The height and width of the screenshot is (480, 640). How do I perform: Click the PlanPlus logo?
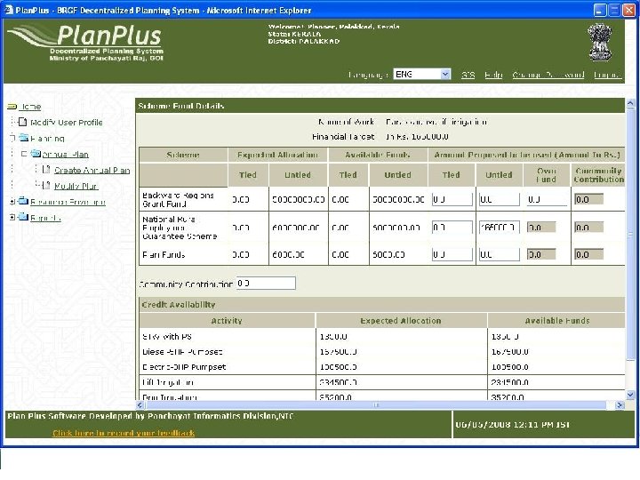tap(85, 42)
